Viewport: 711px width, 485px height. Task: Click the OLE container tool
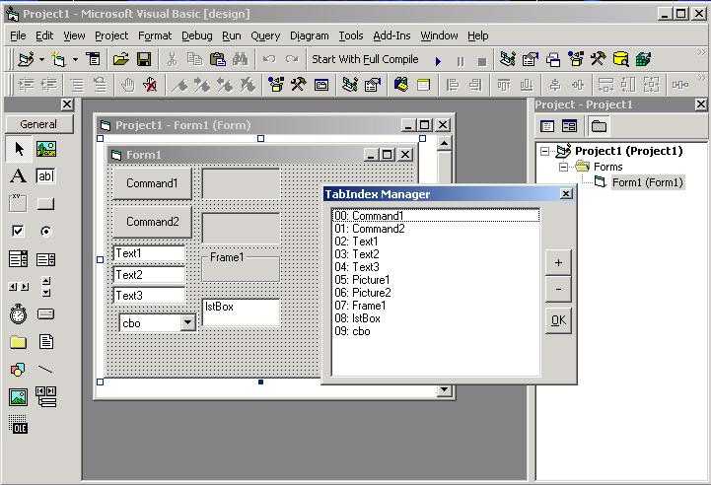pos(18,425)
